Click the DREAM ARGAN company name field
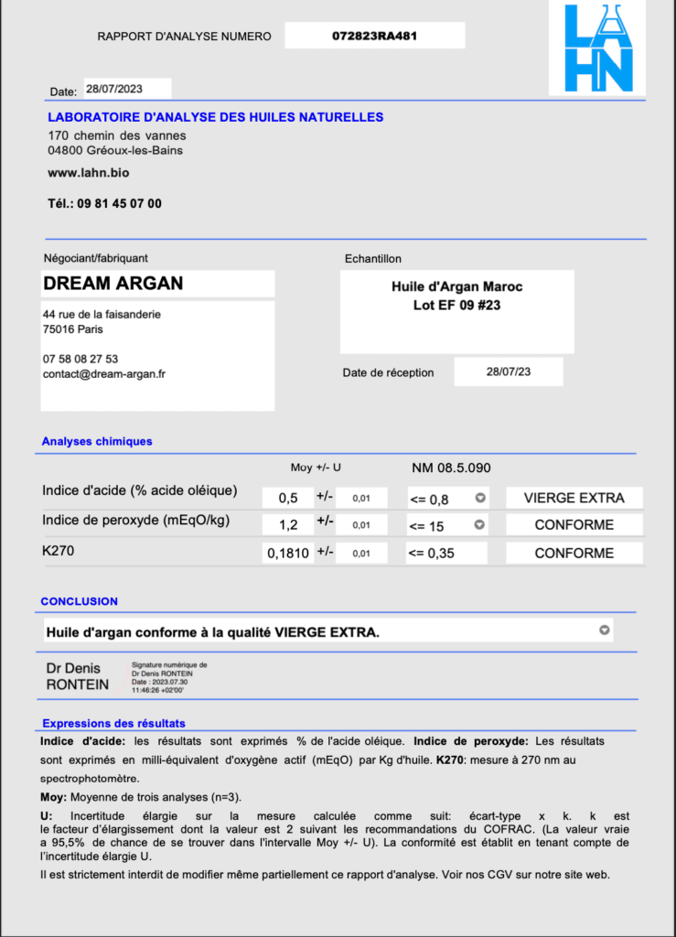This screenshot has height=937, width=676. (157, 284)
